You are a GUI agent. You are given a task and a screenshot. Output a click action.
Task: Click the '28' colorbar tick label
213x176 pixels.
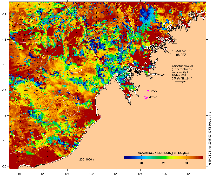point(141,163)
